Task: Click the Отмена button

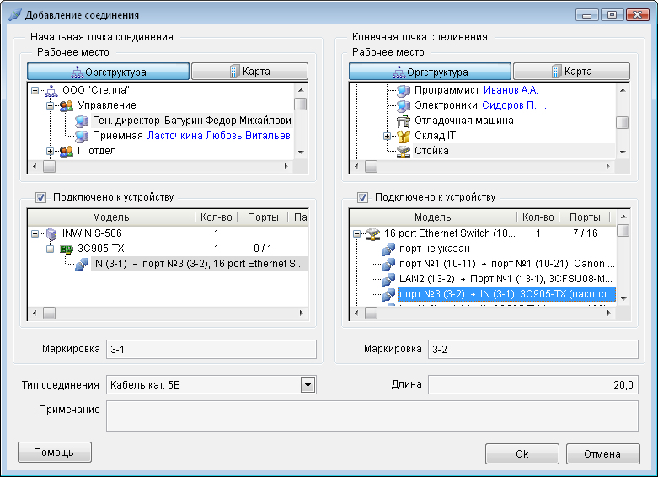Action: point(602,454)
